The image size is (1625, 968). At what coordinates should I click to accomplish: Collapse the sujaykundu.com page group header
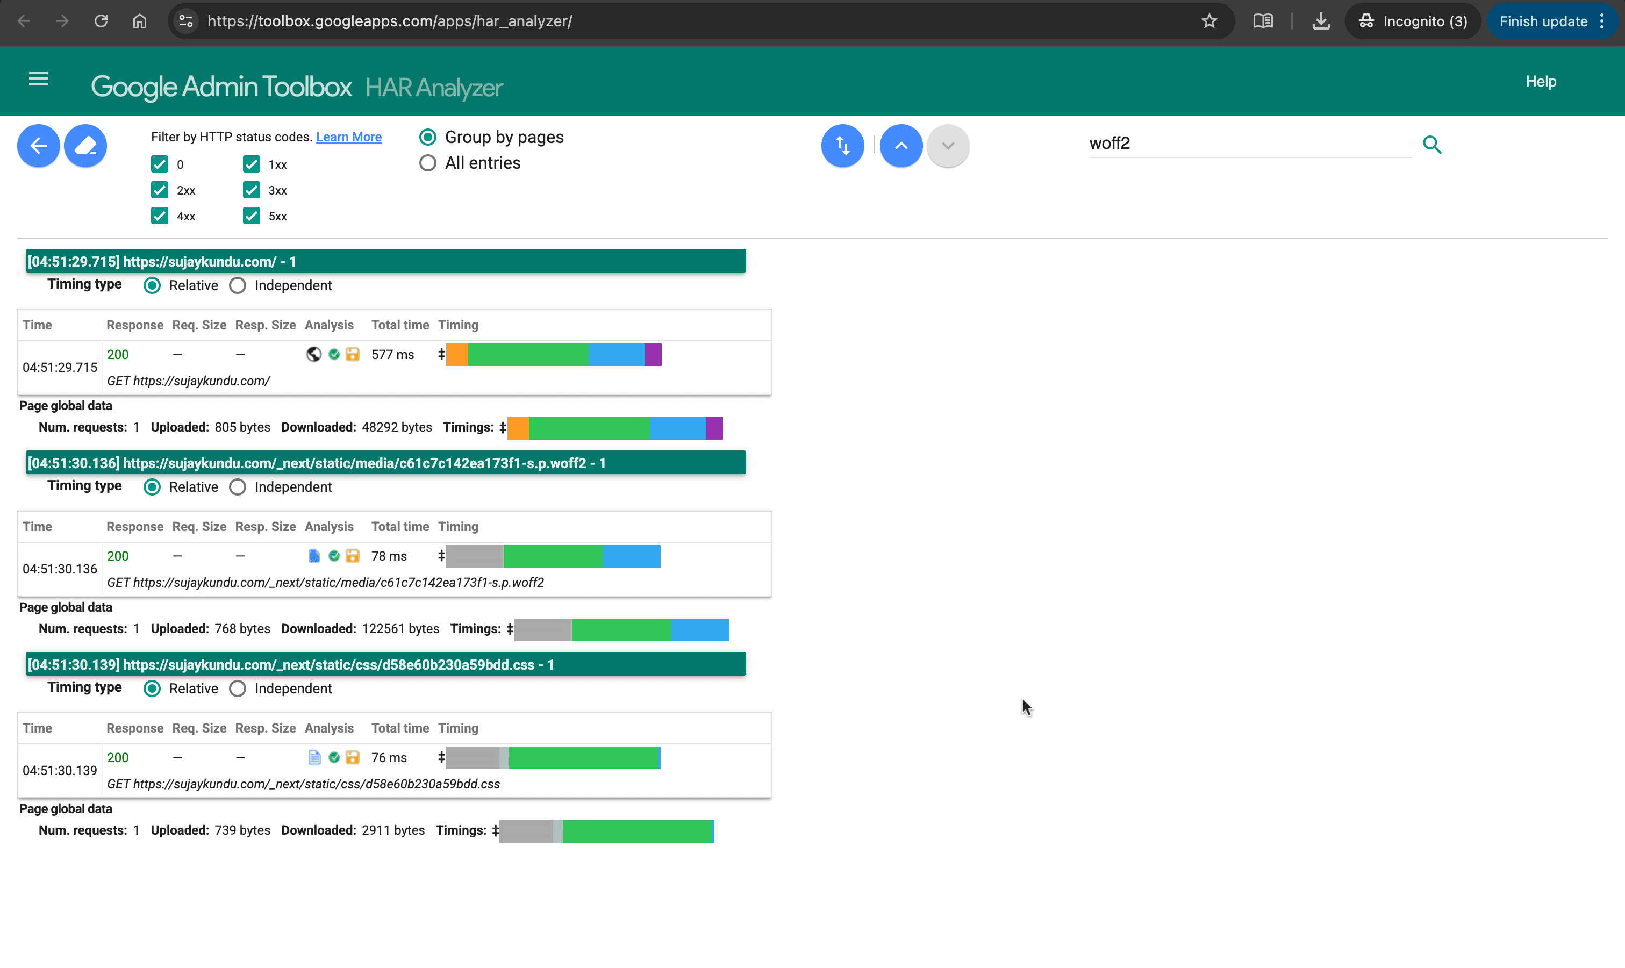[385, 262]
